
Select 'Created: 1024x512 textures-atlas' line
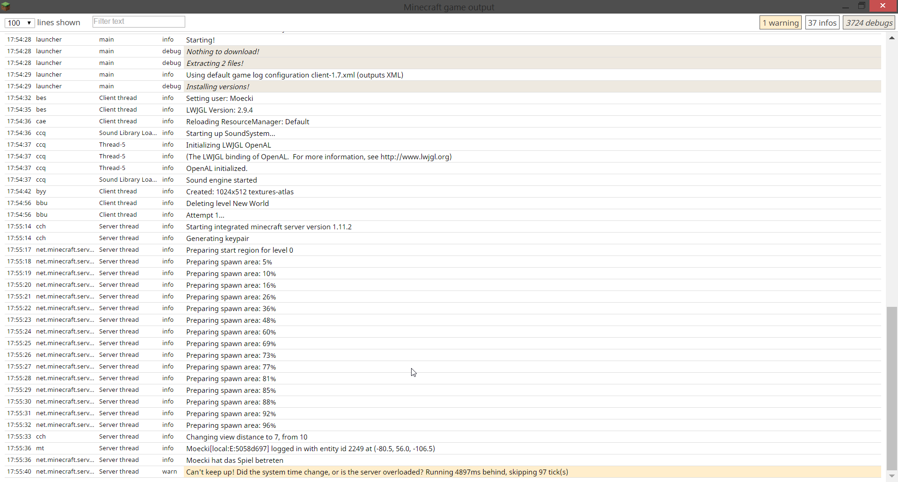[443, 191]
